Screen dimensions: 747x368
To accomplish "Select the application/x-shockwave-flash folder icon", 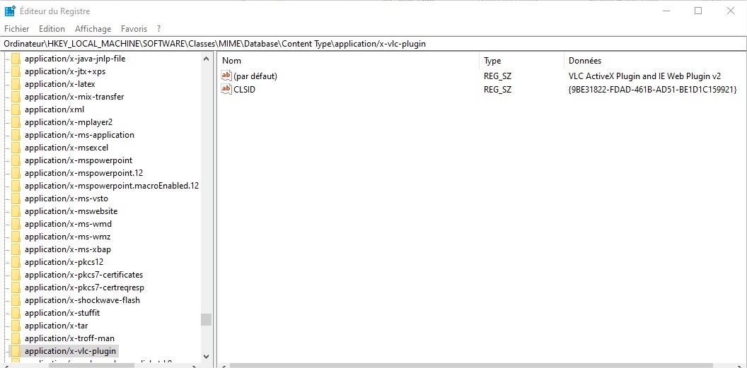I will 16,300.
